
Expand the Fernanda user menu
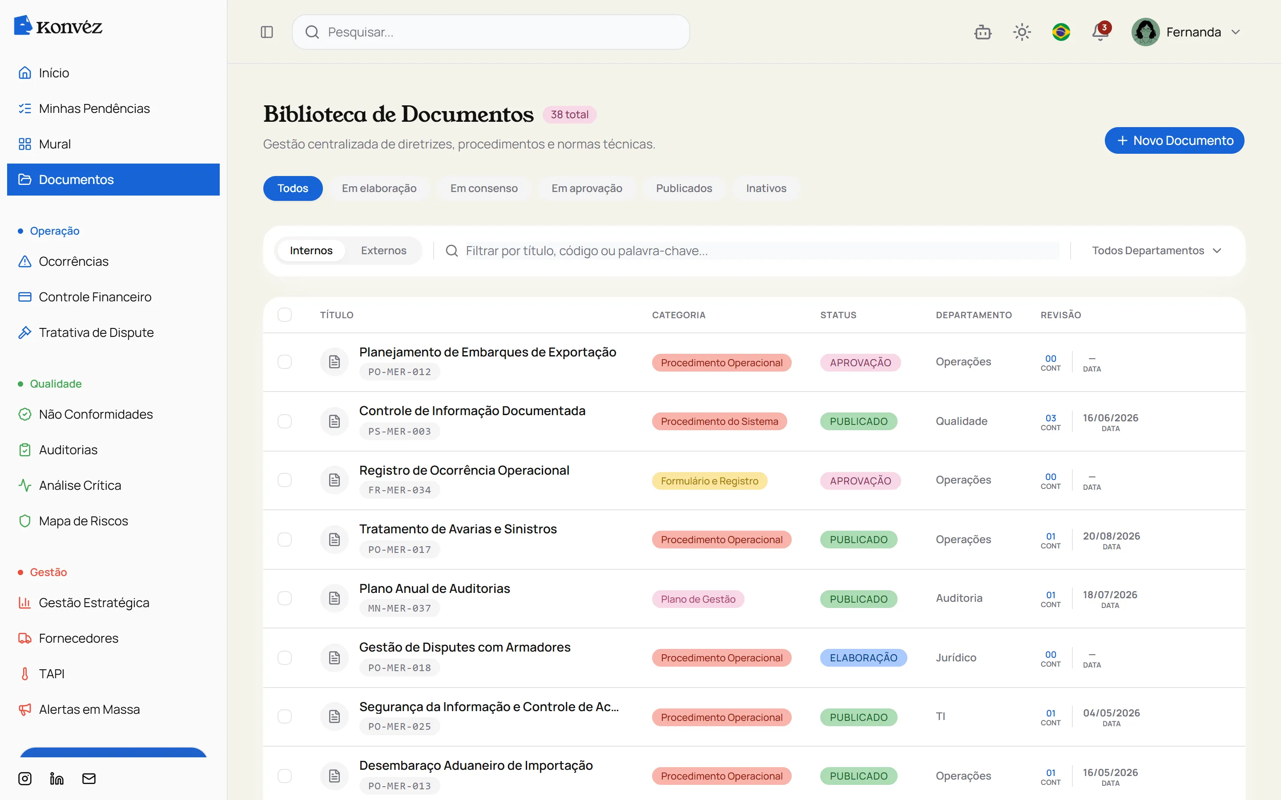(1187, 32)
